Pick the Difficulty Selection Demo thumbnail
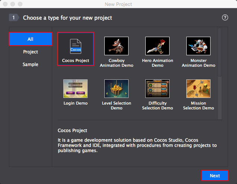This screenshot has width=237, height=184. coord(157,89)
